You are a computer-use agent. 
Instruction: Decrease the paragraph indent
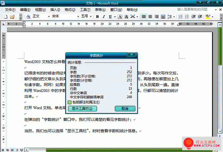(x=193, y=17)
